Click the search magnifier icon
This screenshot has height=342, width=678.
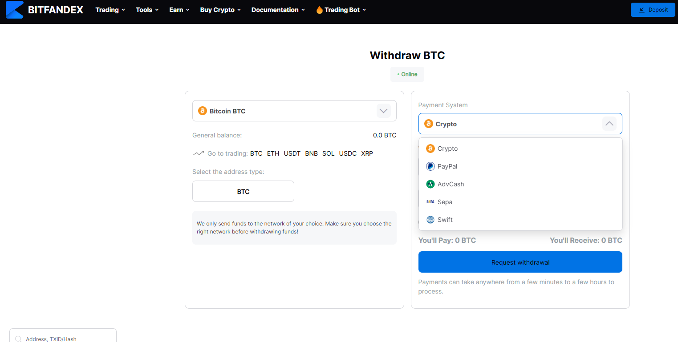point(19,339)
